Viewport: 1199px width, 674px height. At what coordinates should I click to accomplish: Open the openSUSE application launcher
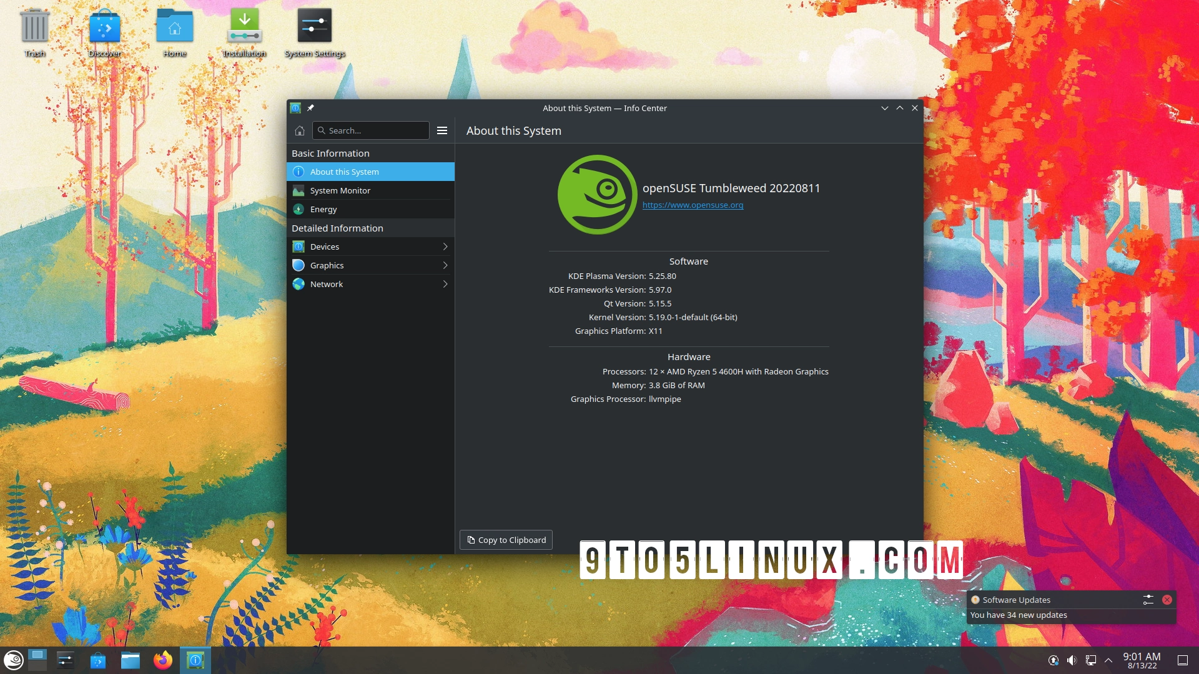pos(13,660)
